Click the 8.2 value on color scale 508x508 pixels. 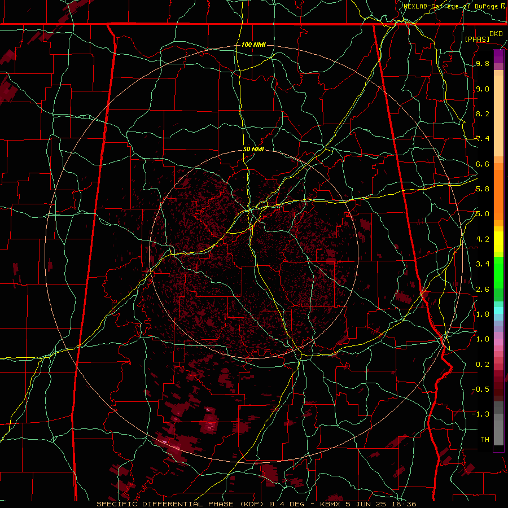(x=483, y=113)
